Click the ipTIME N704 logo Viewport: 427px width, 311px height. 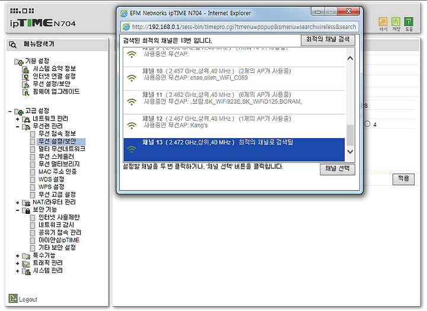[x=43, y=23]
